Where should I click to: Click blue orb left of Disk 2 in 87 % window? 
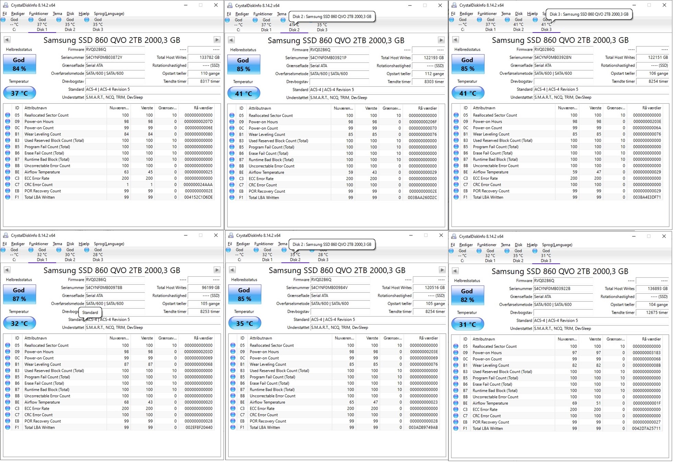coord(59,250)
